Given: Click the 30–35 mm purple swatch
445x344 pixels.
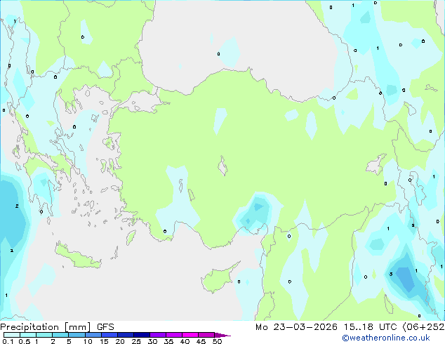Looking at the screenshot, I should pos(158,335).
